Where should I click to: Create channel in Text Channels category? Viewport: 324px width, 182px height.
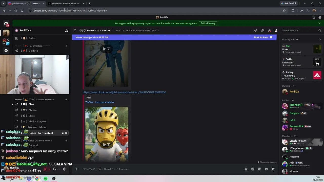tap(66, 100)
